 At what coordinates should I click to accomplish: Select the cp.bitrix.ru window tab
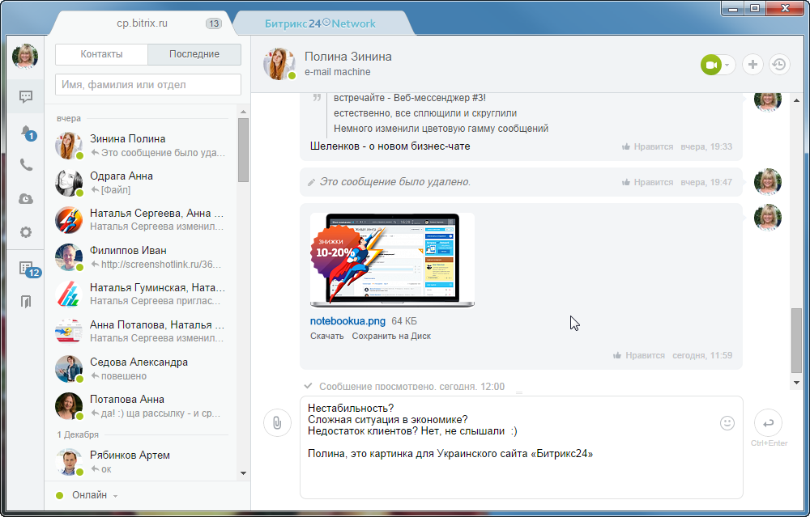pos(142,23)
